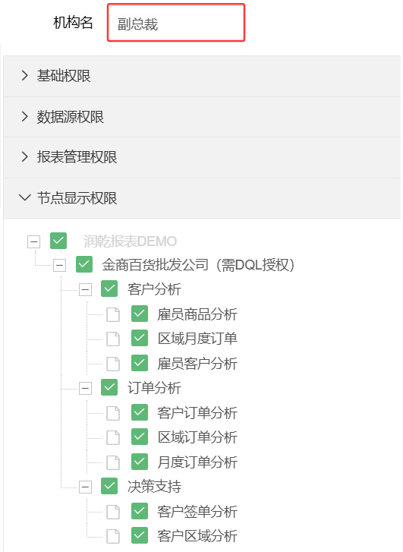Expand the 数据源权限 section
Image resolution: width=403 pixels, height=552 pixels.
(202, 117)
